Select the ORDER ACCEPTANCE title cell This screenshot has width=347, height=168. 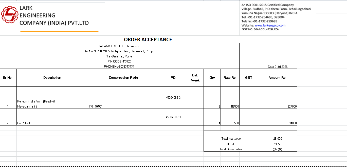coord(148,39)
